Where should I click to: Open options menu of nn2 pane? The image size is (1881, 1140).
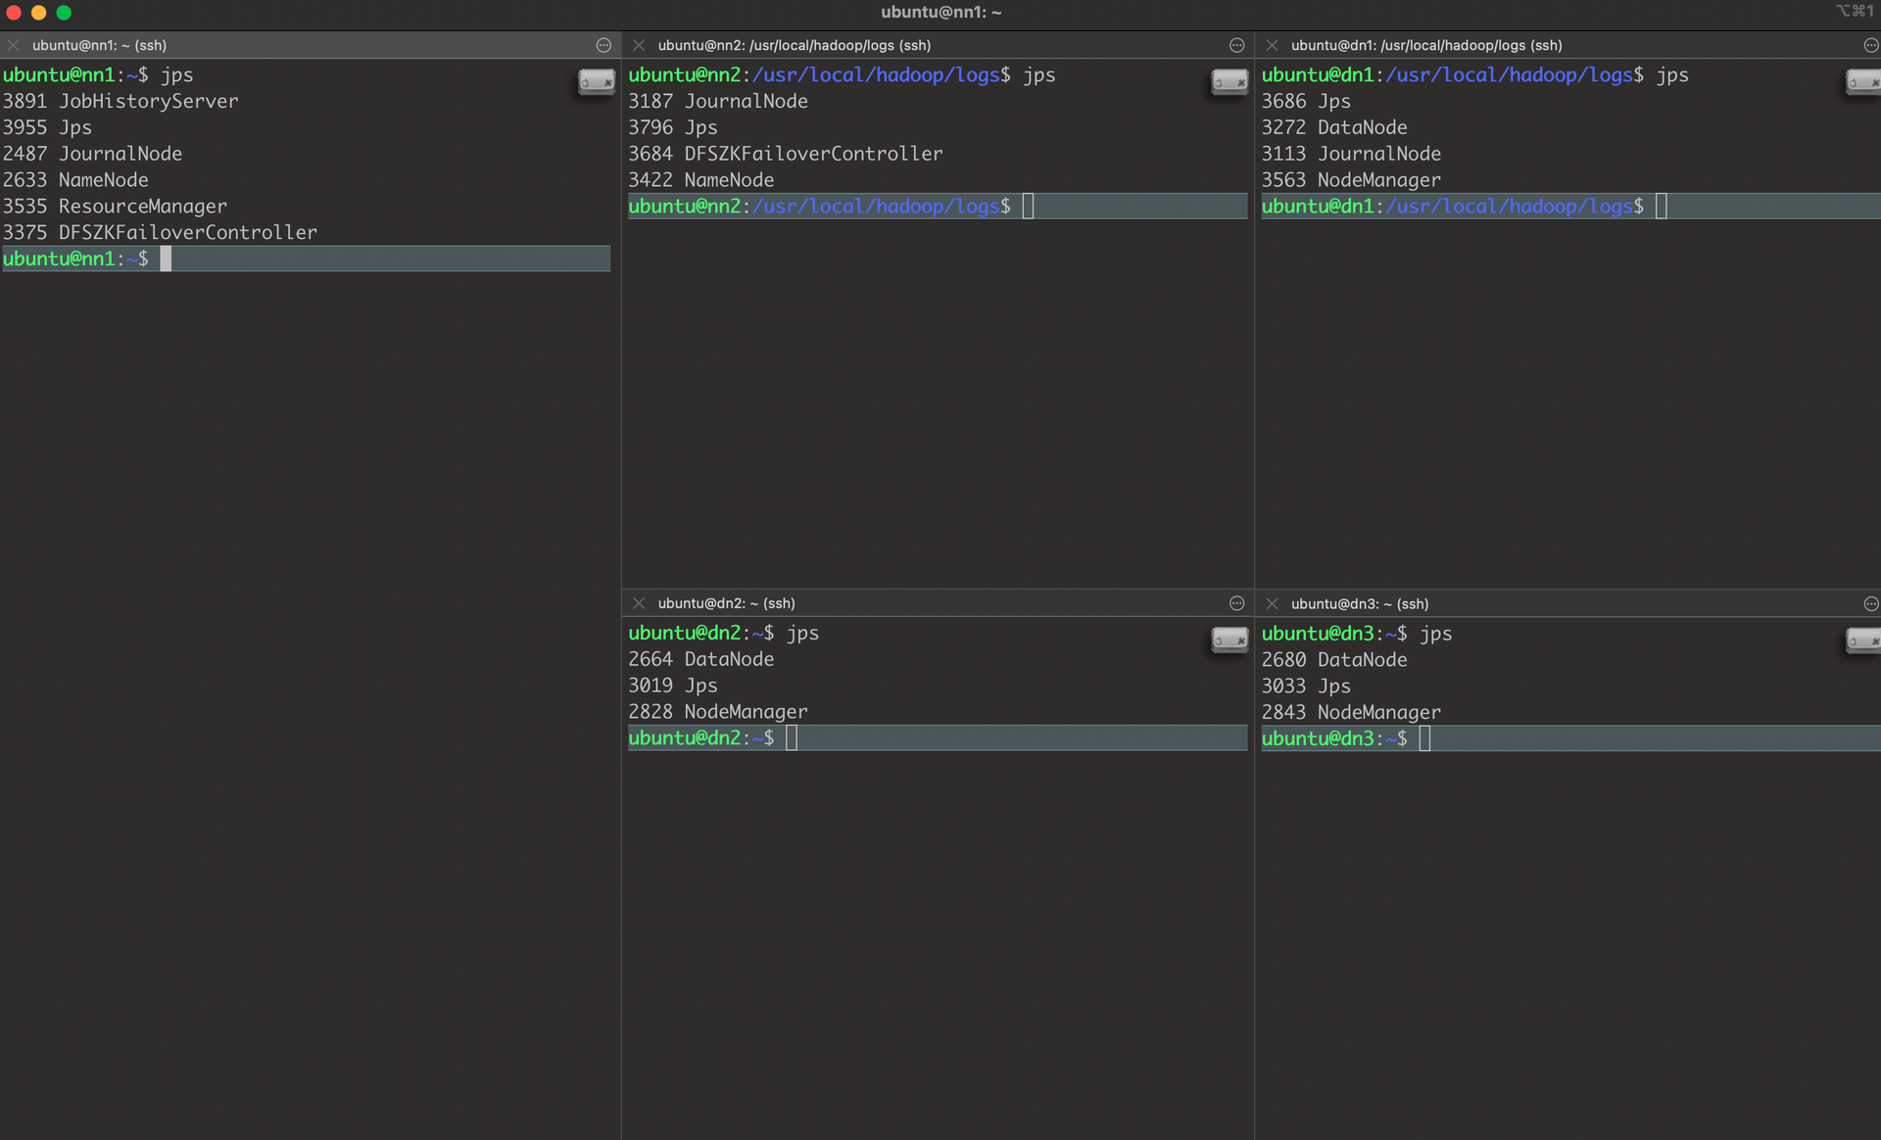point(1236,45)
